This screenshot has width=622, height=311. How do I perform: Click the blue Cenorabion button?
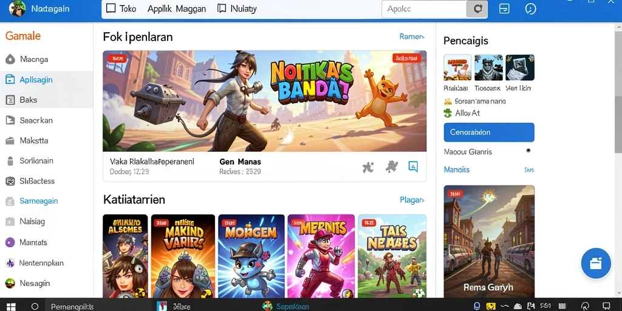(489, 132)
